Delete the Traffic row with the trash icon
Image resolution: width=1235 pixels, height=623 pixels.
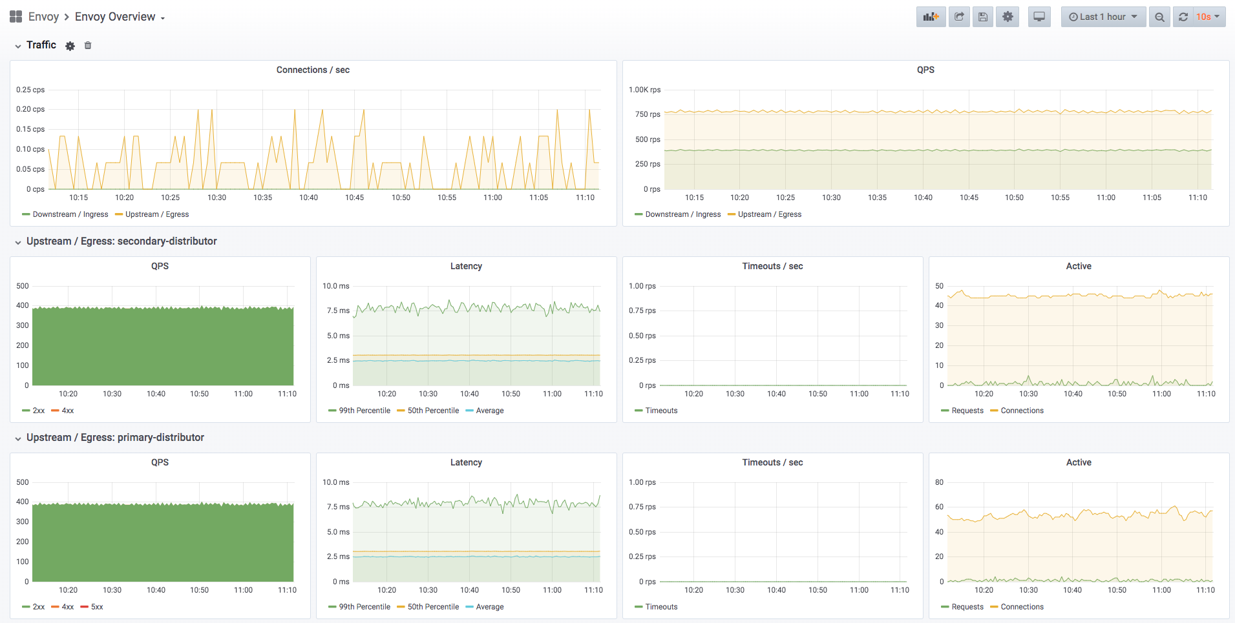[x=88, y=45]
